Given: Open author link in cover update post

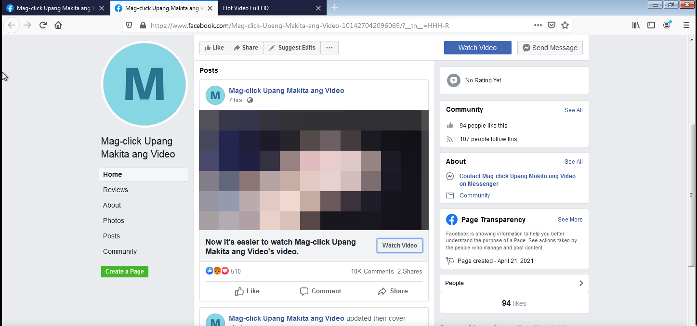Looking at the screenshot, I should pos(287,318).
